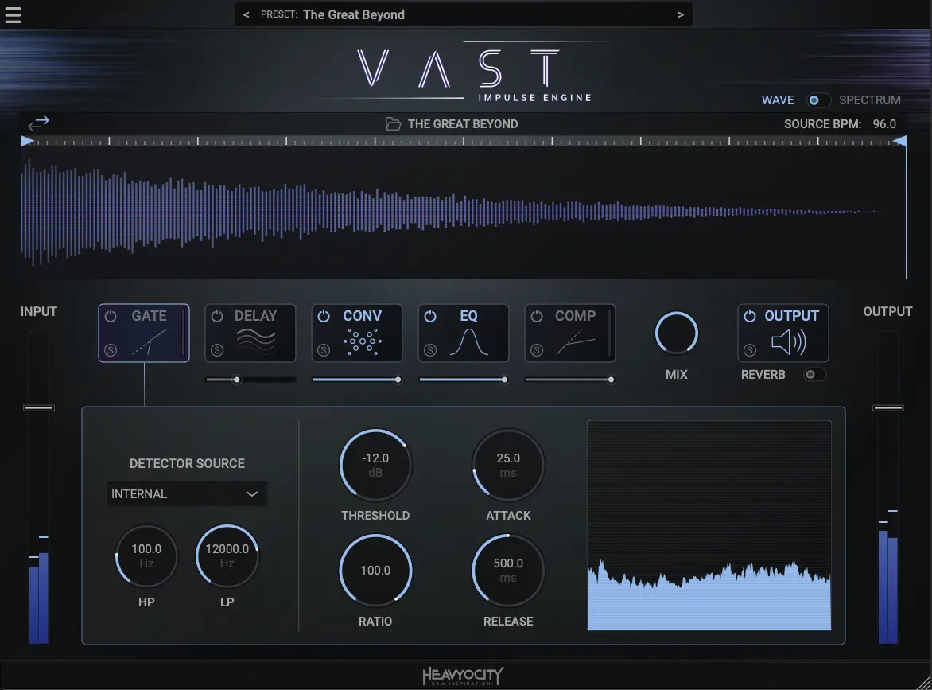932x690 pixels.
Task: Click the Heavyocity logo
Action: (463, 676)
